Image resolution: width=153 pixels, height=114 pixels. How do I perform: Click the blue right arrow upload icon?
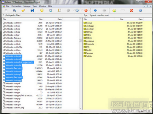[x=95, y=10]
